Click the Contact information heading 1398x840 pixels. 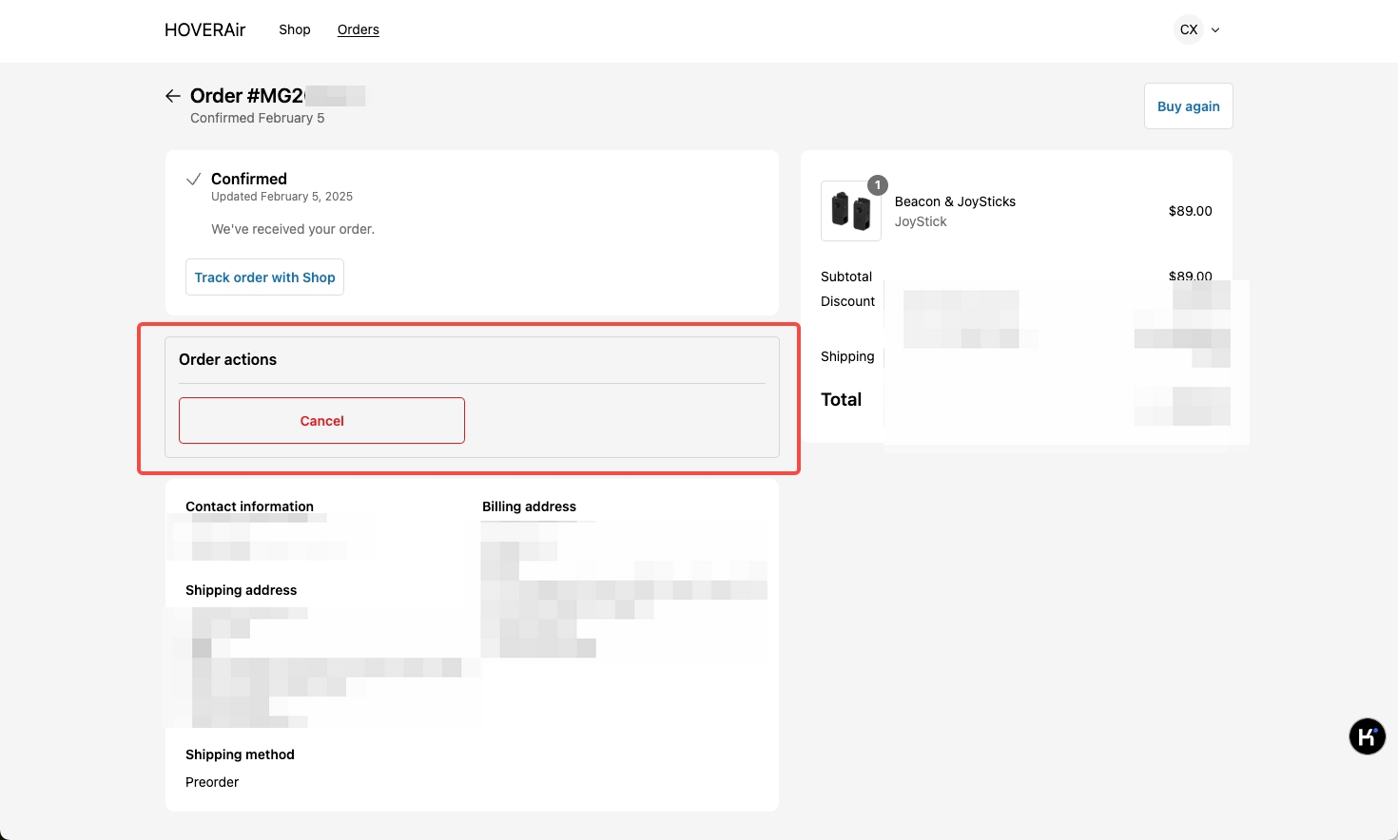pyautogui.click(x=249, y=506)
